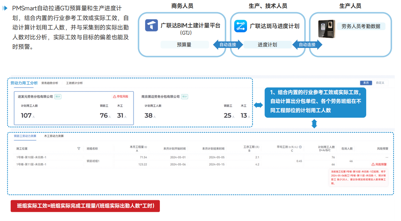
Task: Click the 存在风险 warning on 进发元 card
Action: 120,97
